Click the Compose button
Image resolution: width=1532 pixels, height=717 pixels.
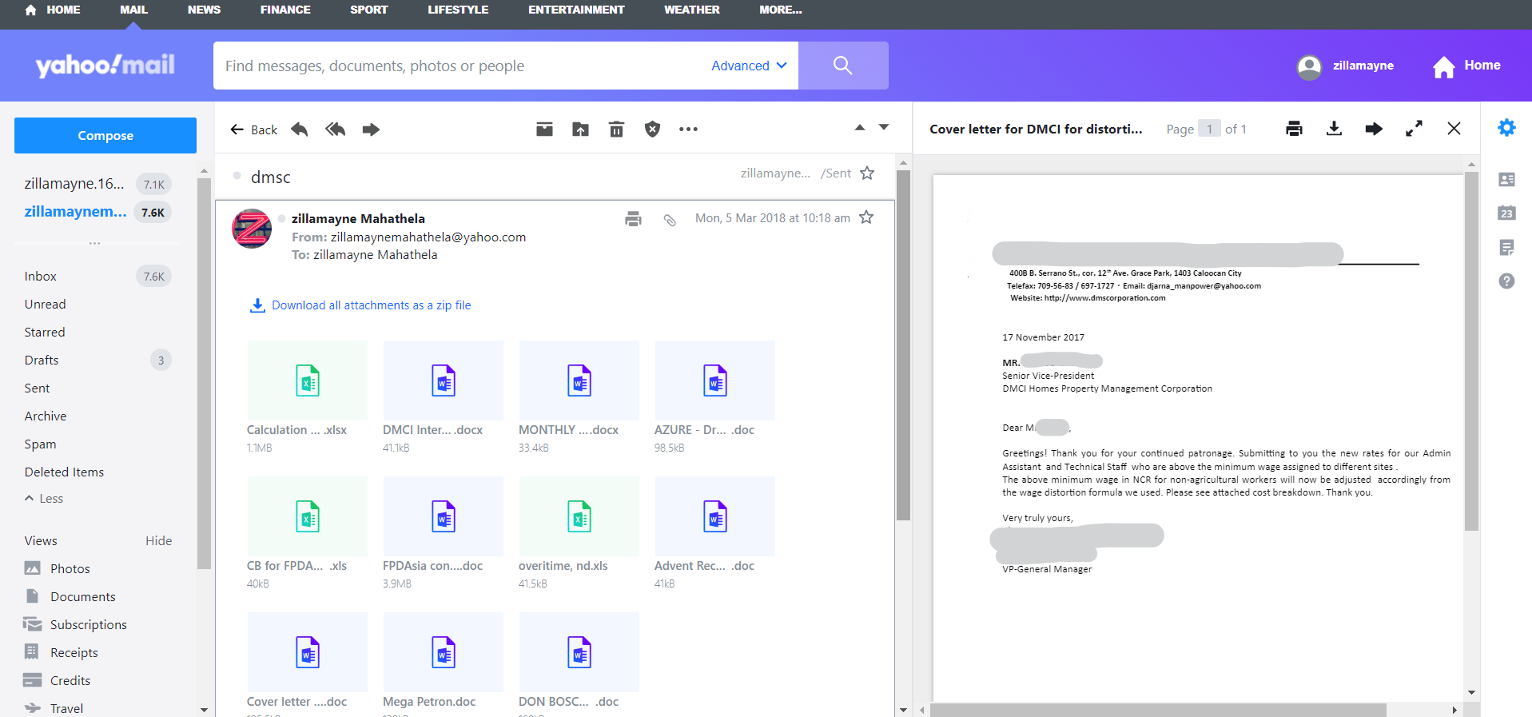tap(105, 136)
